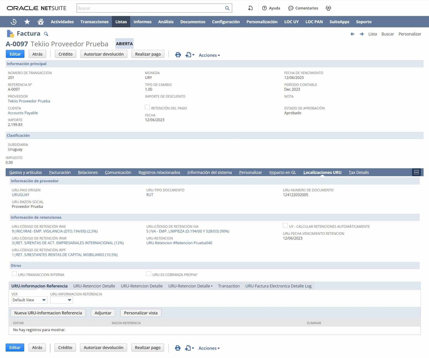This screenshot has height=358, width=429.
Task: Open the top new-document icon menu
Action: tap(190, 55)
